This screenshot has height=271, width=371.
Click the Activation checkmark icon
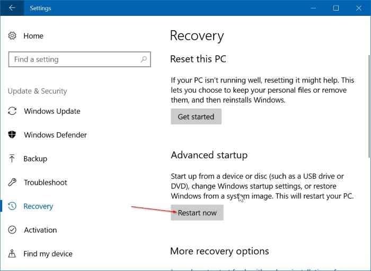tap(12, 230)
